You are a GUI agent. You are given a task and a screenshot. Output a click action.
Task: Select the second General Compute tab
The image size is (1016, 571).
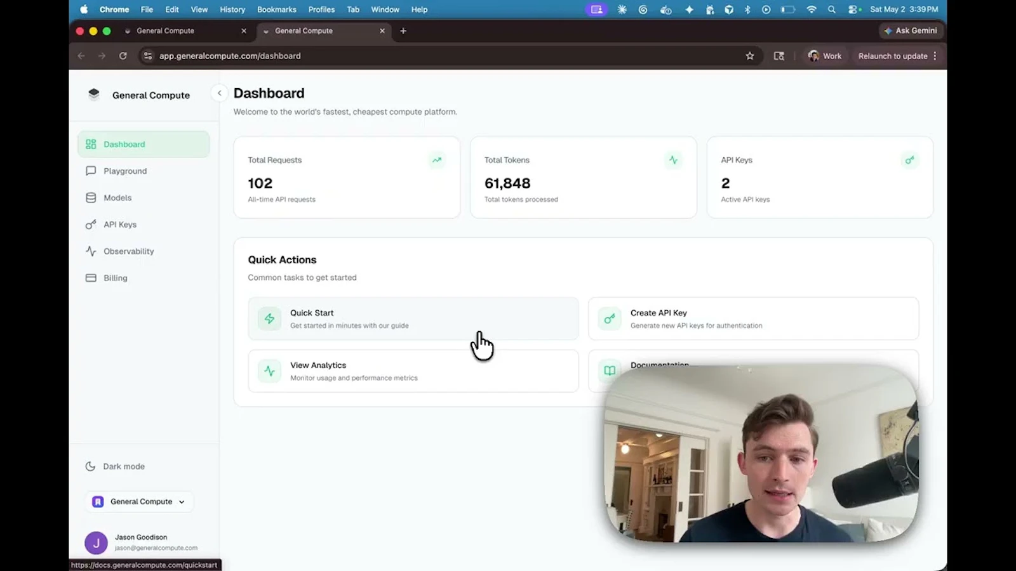pyautogui.click(x=324, y=30)
